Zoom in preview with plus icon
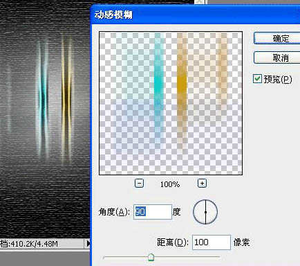Viewport: 300px width, 266px height. pos(202,184)
